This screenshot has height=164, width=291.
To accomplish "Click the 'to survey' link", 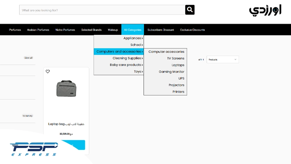I will [28, 116].
